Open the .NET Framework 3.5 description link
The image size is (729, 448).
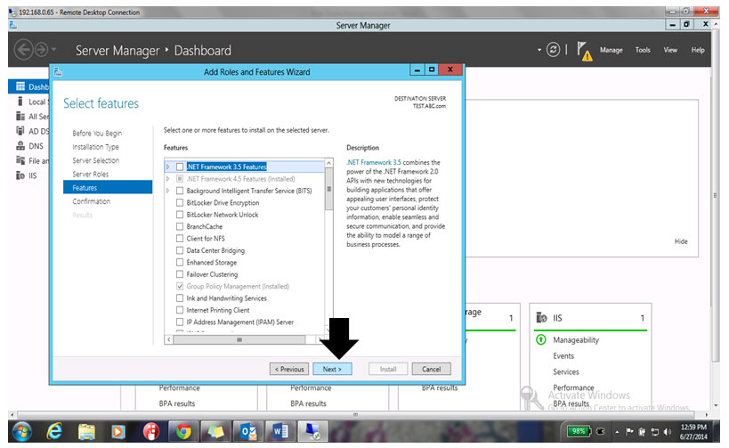coord(374,162)
